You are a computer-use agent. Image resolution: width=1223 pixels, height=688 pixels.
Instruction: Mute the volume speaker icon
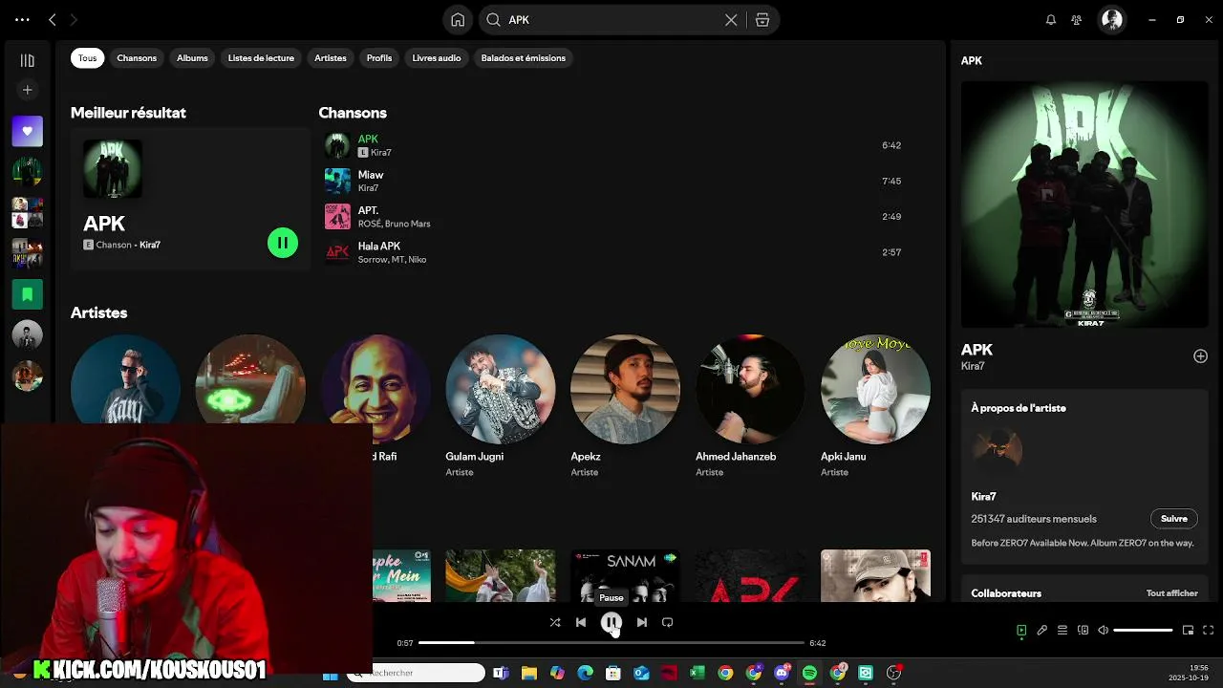(x=1104, y=631)
